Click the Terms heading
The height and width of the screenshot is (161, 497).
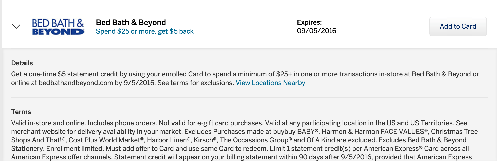click(21, 112)
